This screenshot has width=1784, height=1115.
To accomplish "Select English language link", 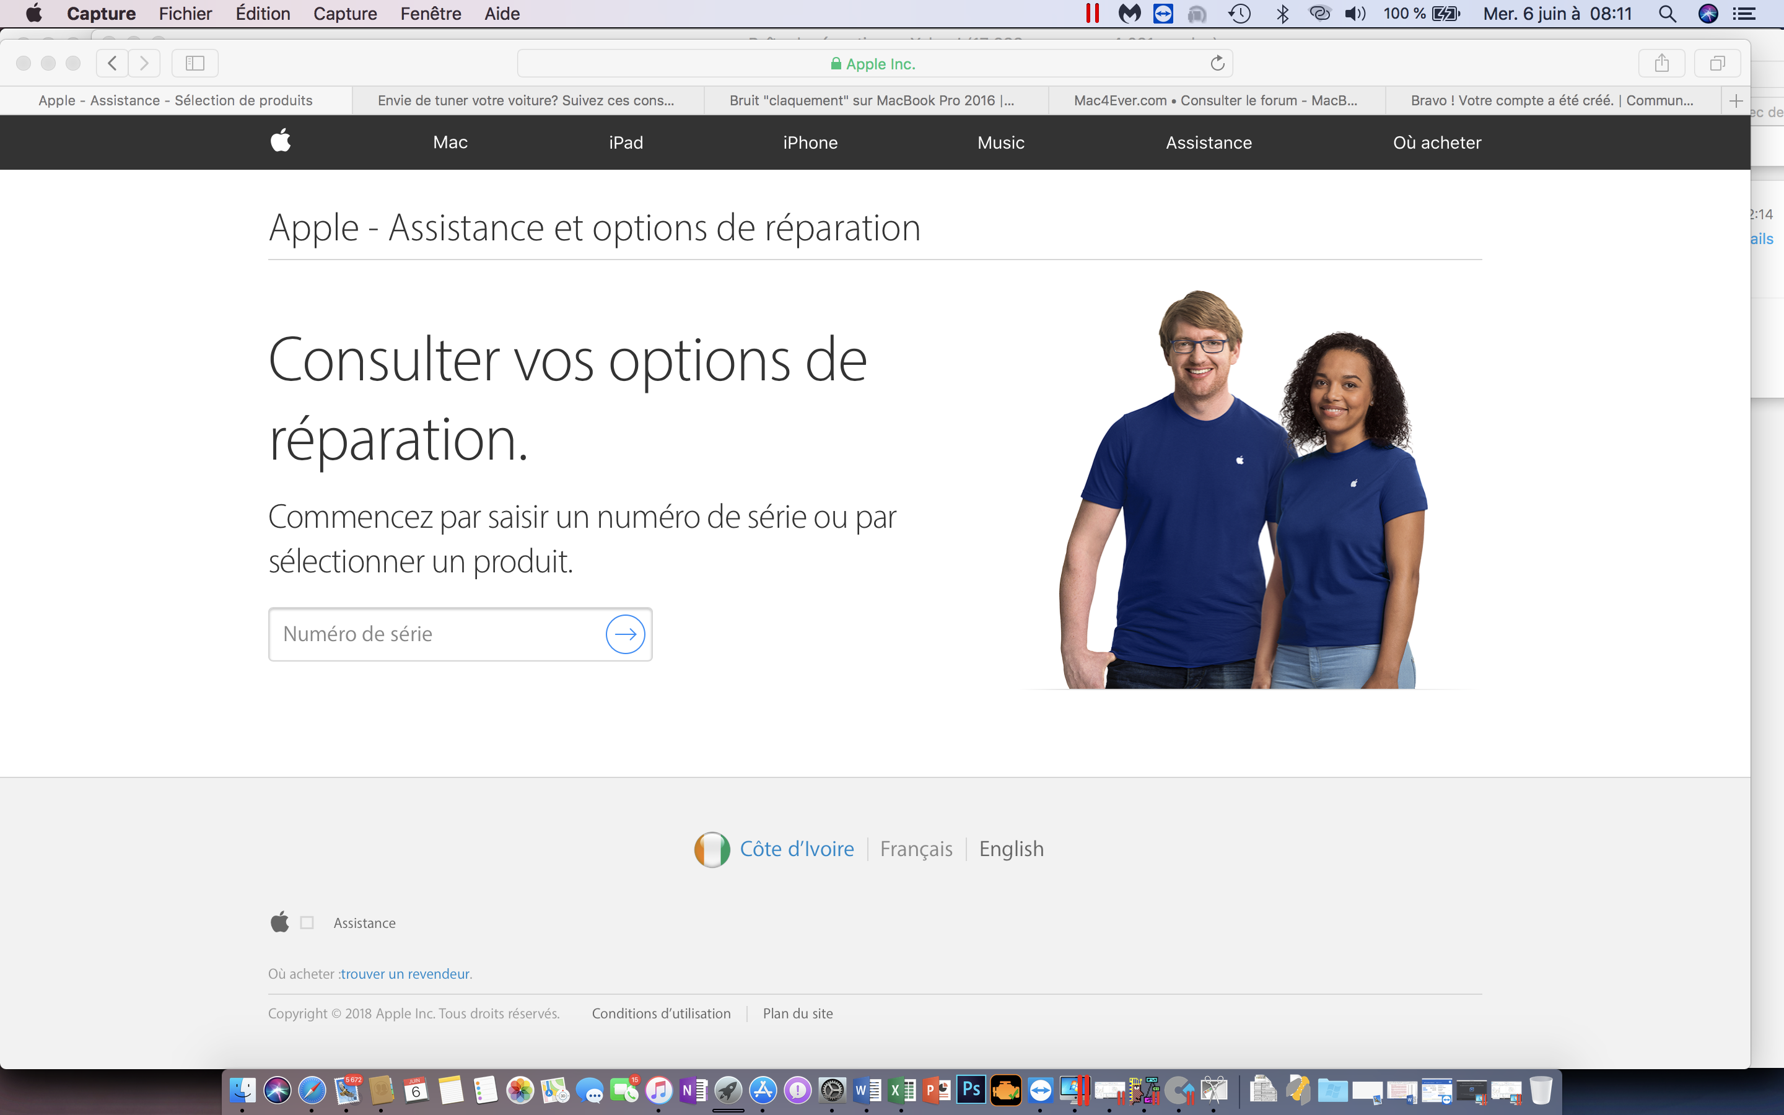I will tap(1011, 849).
